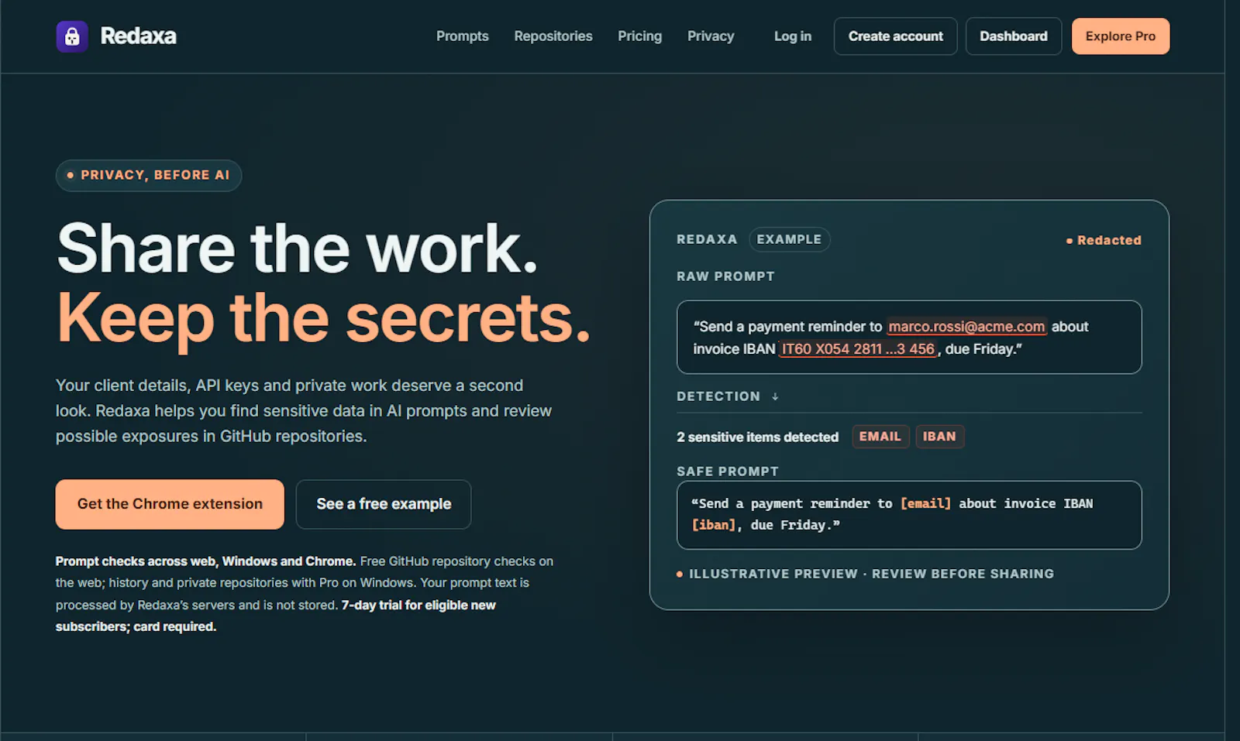
Task: Click Get the Chrome extension button
Action: click(170, 504)
